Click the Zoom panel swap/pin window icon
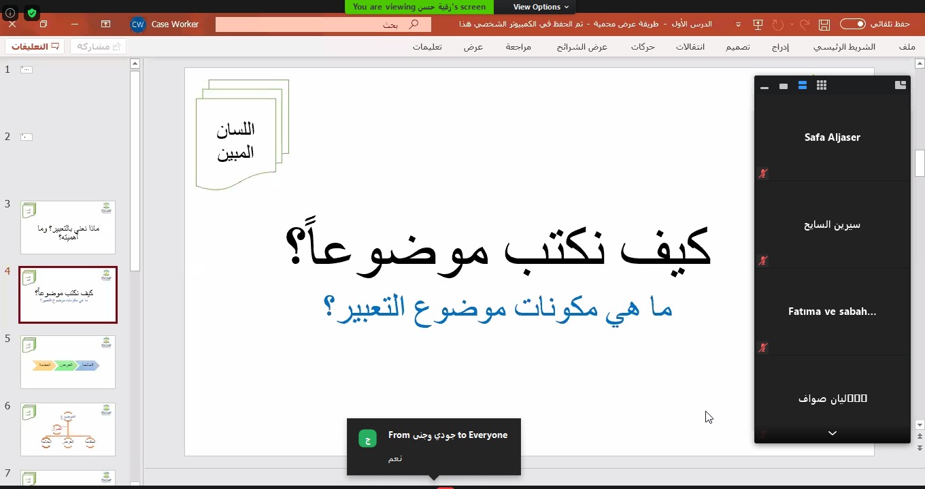Screen dimensions: 925x489 tap(901, 86)
